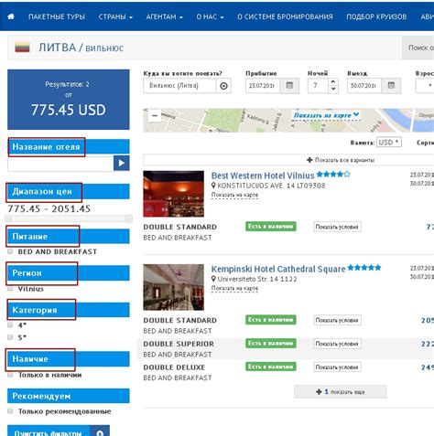
Task: Decrease the number of nights with down arrow
Action: 333,89
